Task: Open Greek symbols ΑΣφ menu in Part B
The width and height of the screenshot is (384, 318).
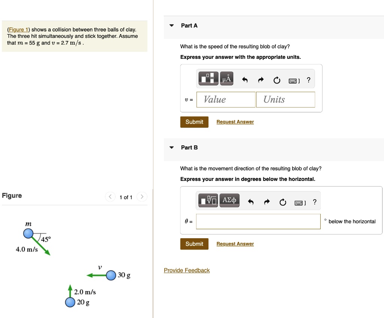Action: [229, 200]
